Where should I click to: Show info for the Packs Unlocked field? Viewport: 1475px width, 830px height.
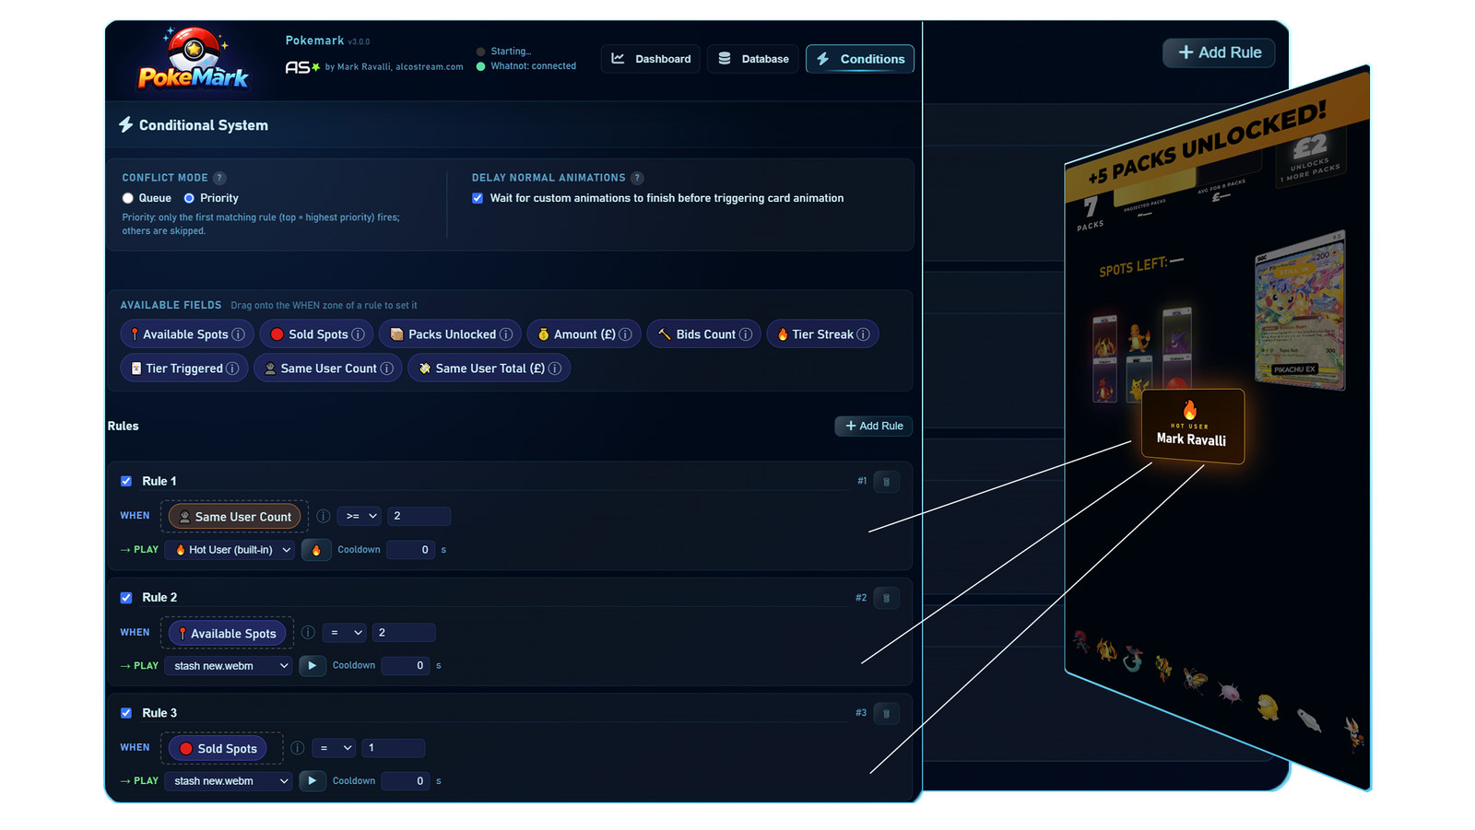click(506, 334)
